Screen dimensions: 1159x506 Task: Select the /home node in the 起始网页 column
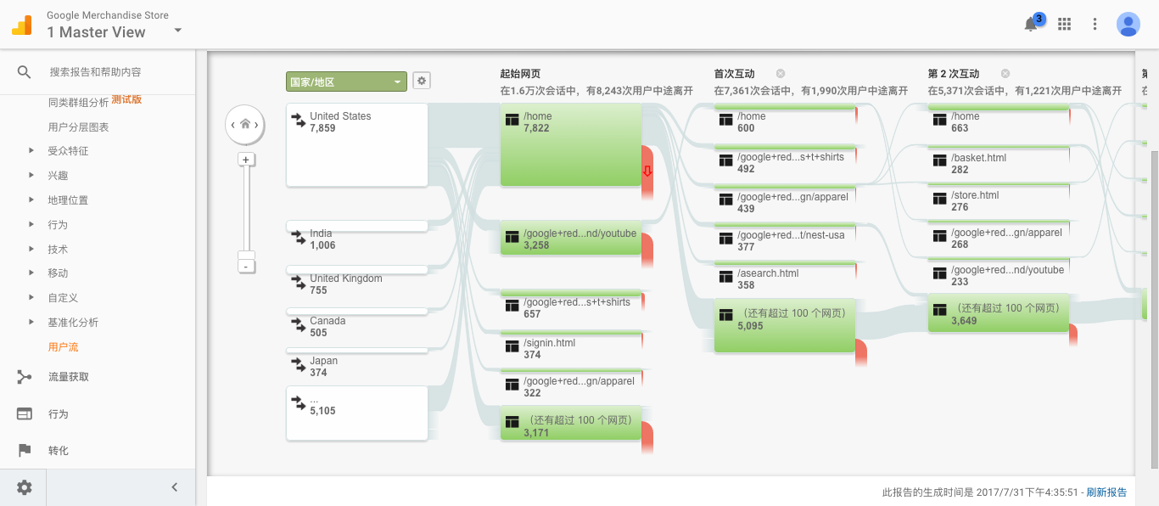click(x=570, y=144)
